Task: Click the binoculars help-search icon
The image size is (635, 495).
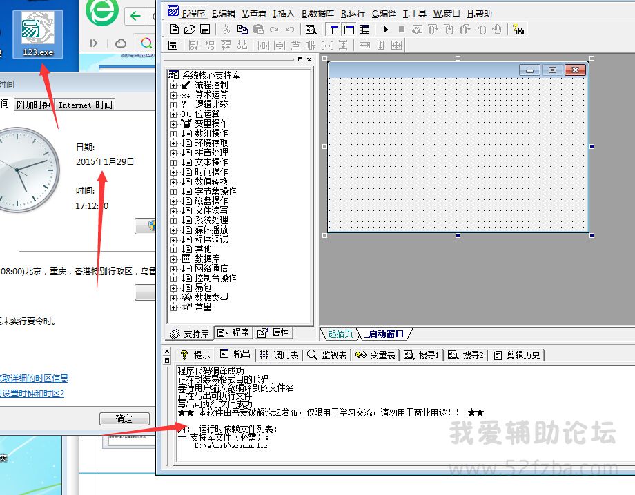Action: click(x=519, y=29)
